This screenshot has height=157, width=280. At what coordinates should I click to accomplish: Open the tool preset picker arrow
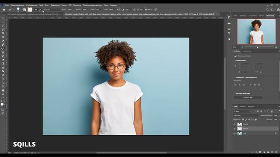pyautogui.click(x=13, y=10)
